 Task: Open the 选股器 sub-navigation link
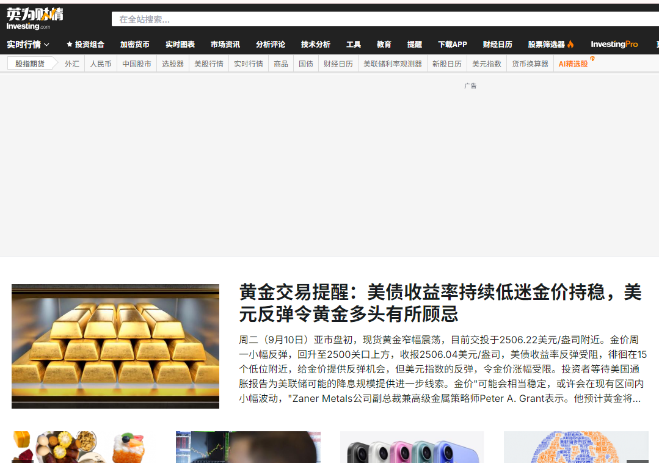click(173, 64)
